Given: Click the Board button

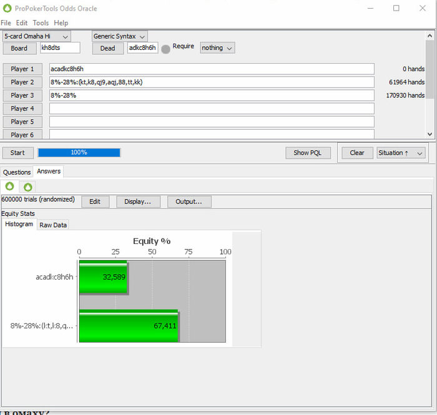Looking at the screenshot, I should pos(19,48).
